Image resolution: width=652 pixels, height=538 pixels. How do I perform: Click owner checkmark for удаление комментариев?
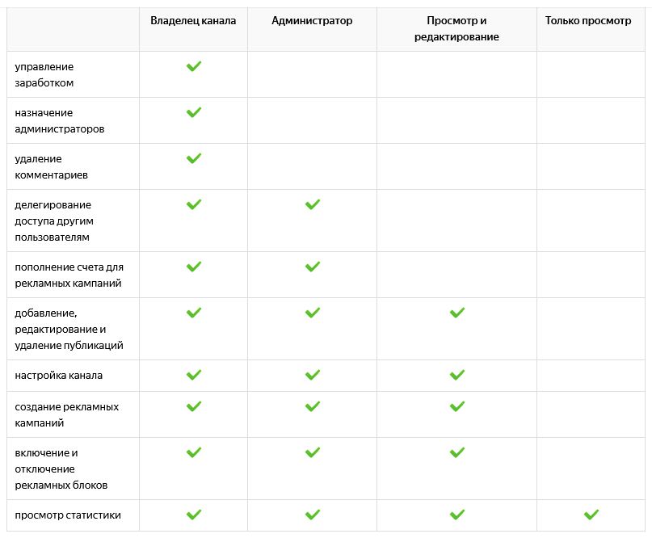[x=194, y=158]
